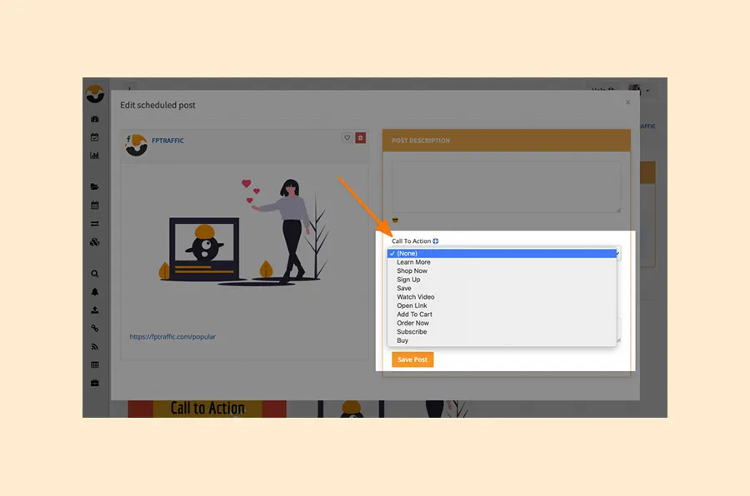Screen dimensions: 750x496
Task: Pick Subscribe as the call to action
Action: tap(412, 331)
